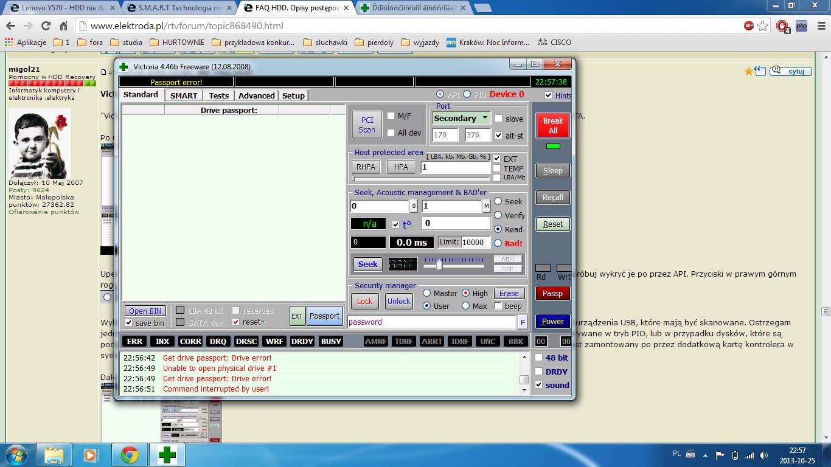Select the PIO radio button

point(467,94)
